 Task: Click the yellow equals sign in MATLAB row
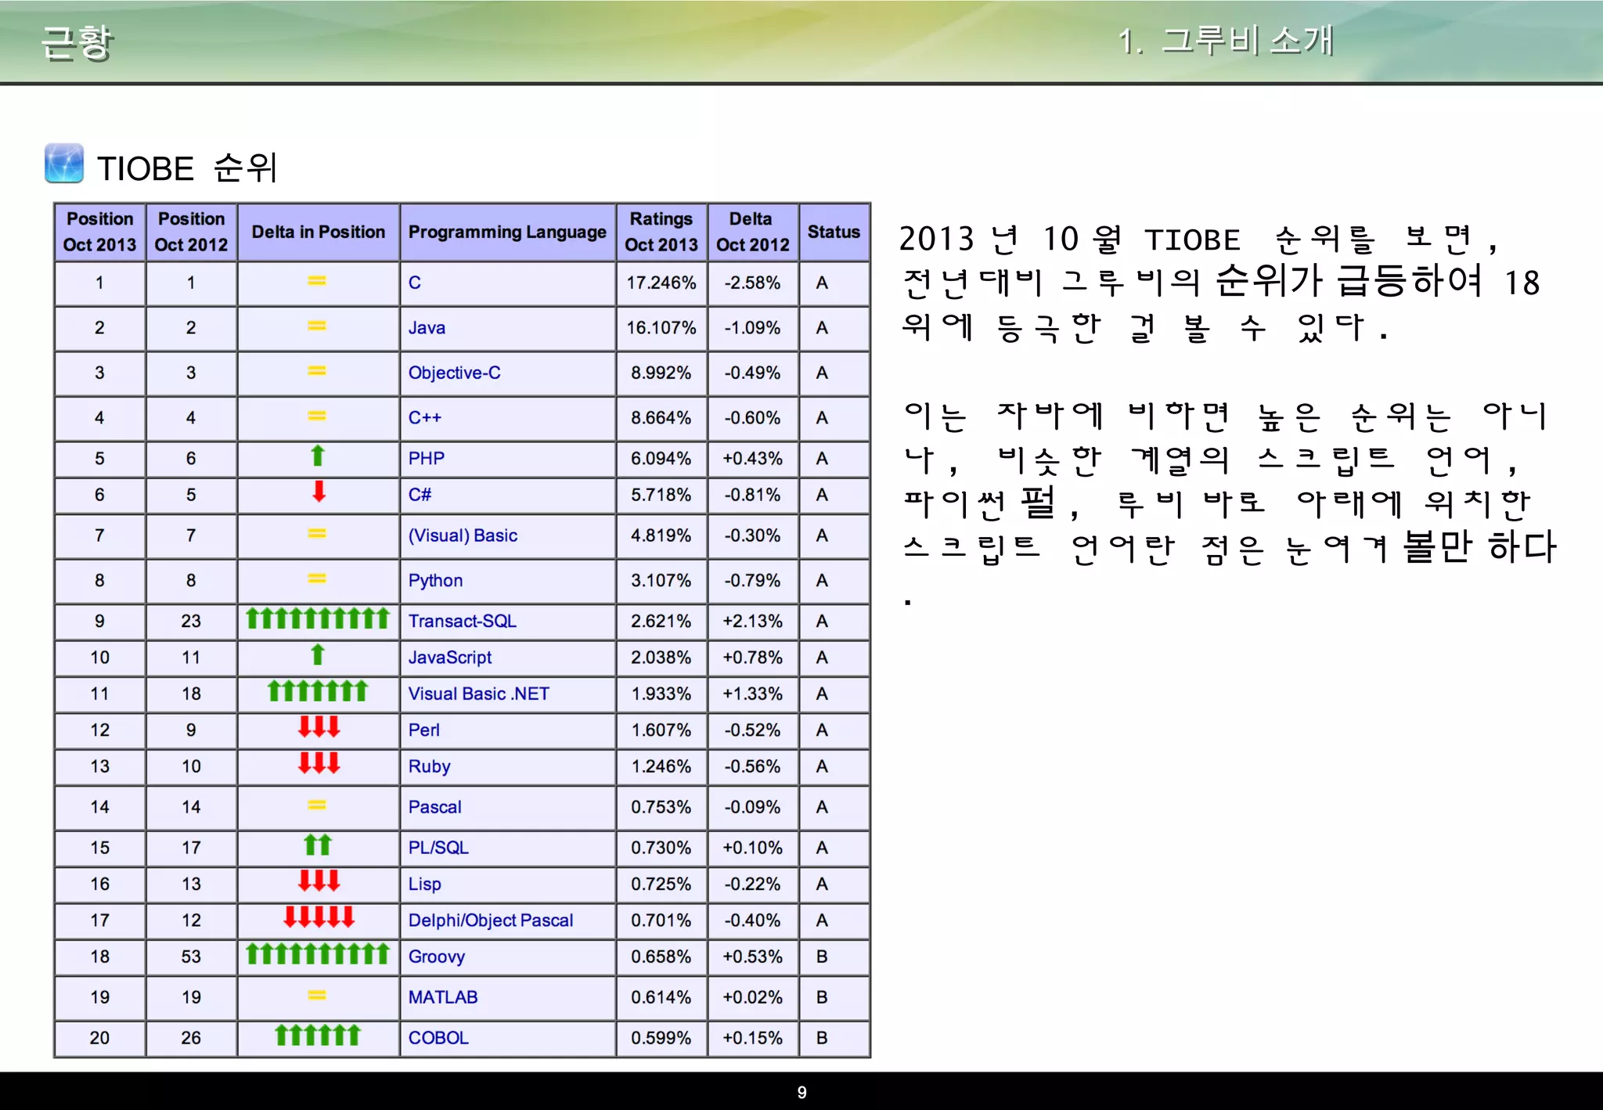pos(317,996)
